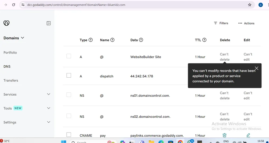Check the box for the ns01.domaincontrol.com record
The image size is (269, 143).
click(69, 95)
